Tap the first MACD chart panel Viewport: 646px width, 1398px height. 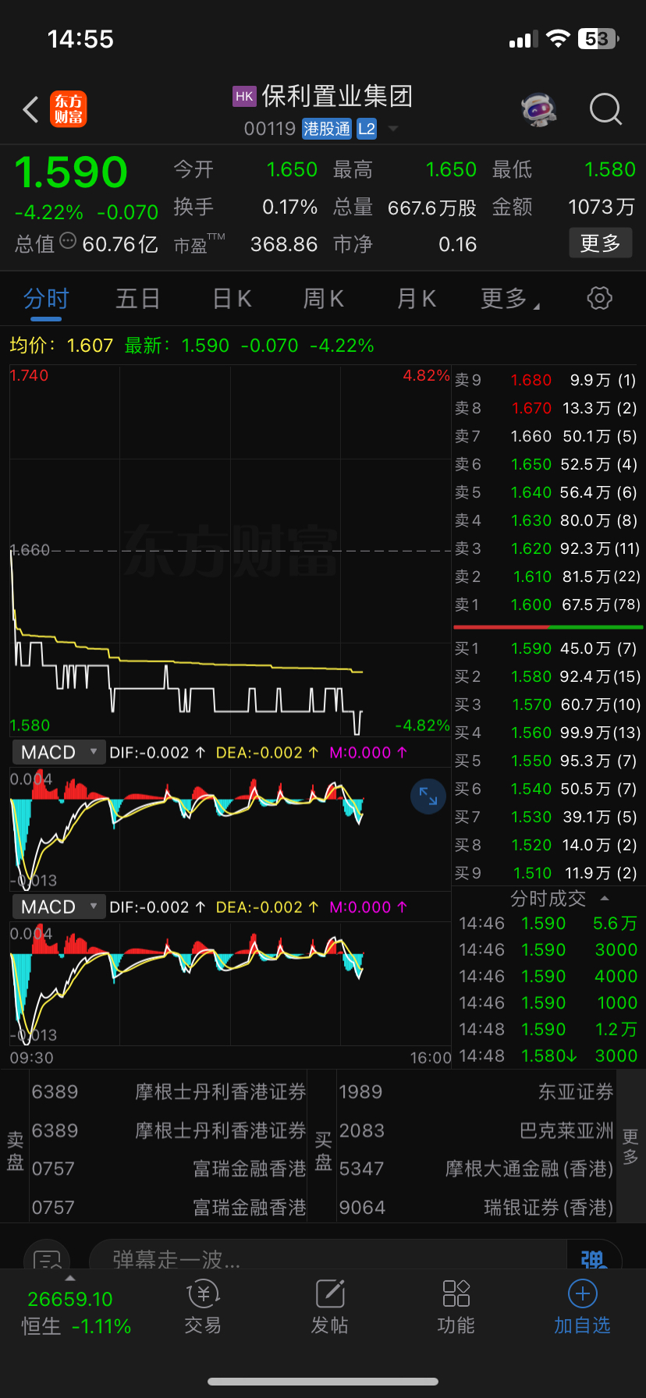pos(230,829)
